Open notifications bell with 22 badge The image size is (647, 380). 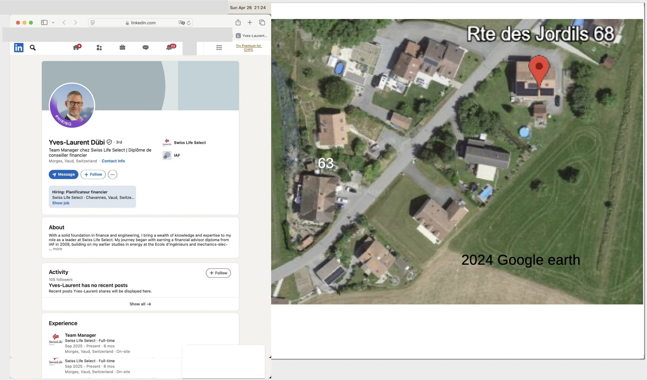169,47
